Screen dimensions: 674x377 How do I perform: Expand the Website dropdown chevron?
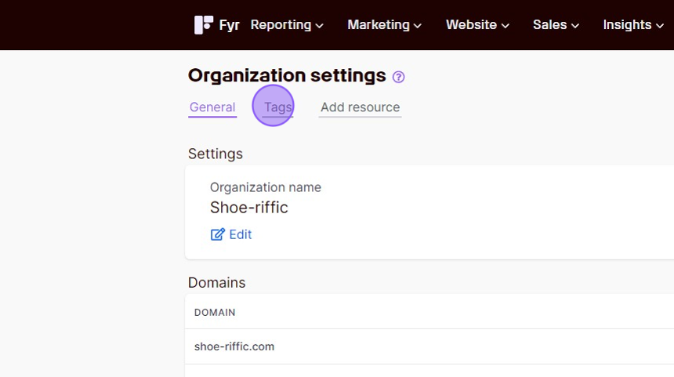pos(505,26)
